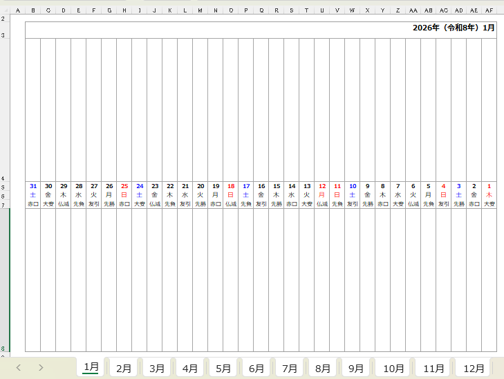The height and width of the screenshot is (379, 504).
Task: Click the date cell showing 25
Action: click(x=124, y=186)
